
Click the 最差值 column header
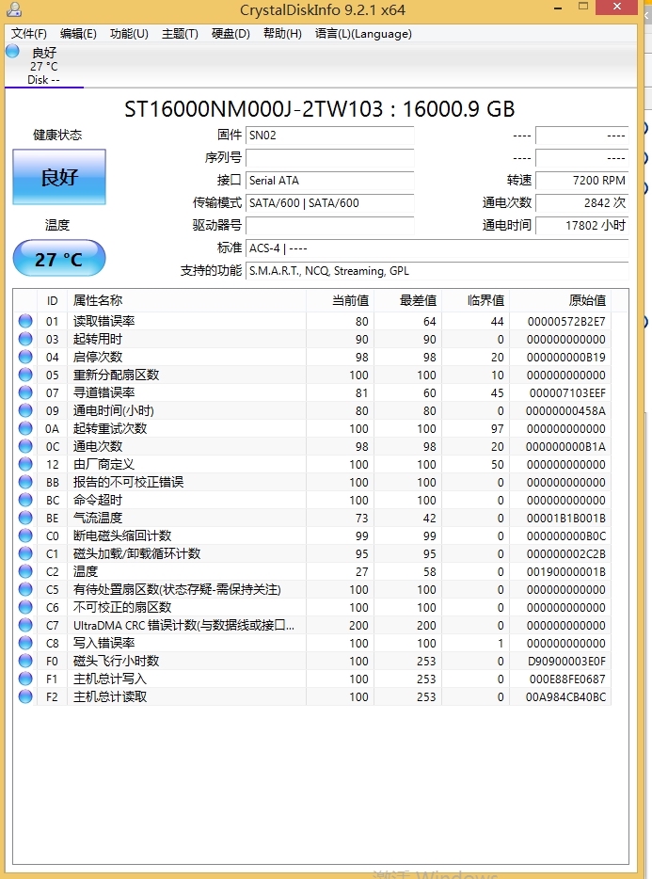[x=408, y=300]
